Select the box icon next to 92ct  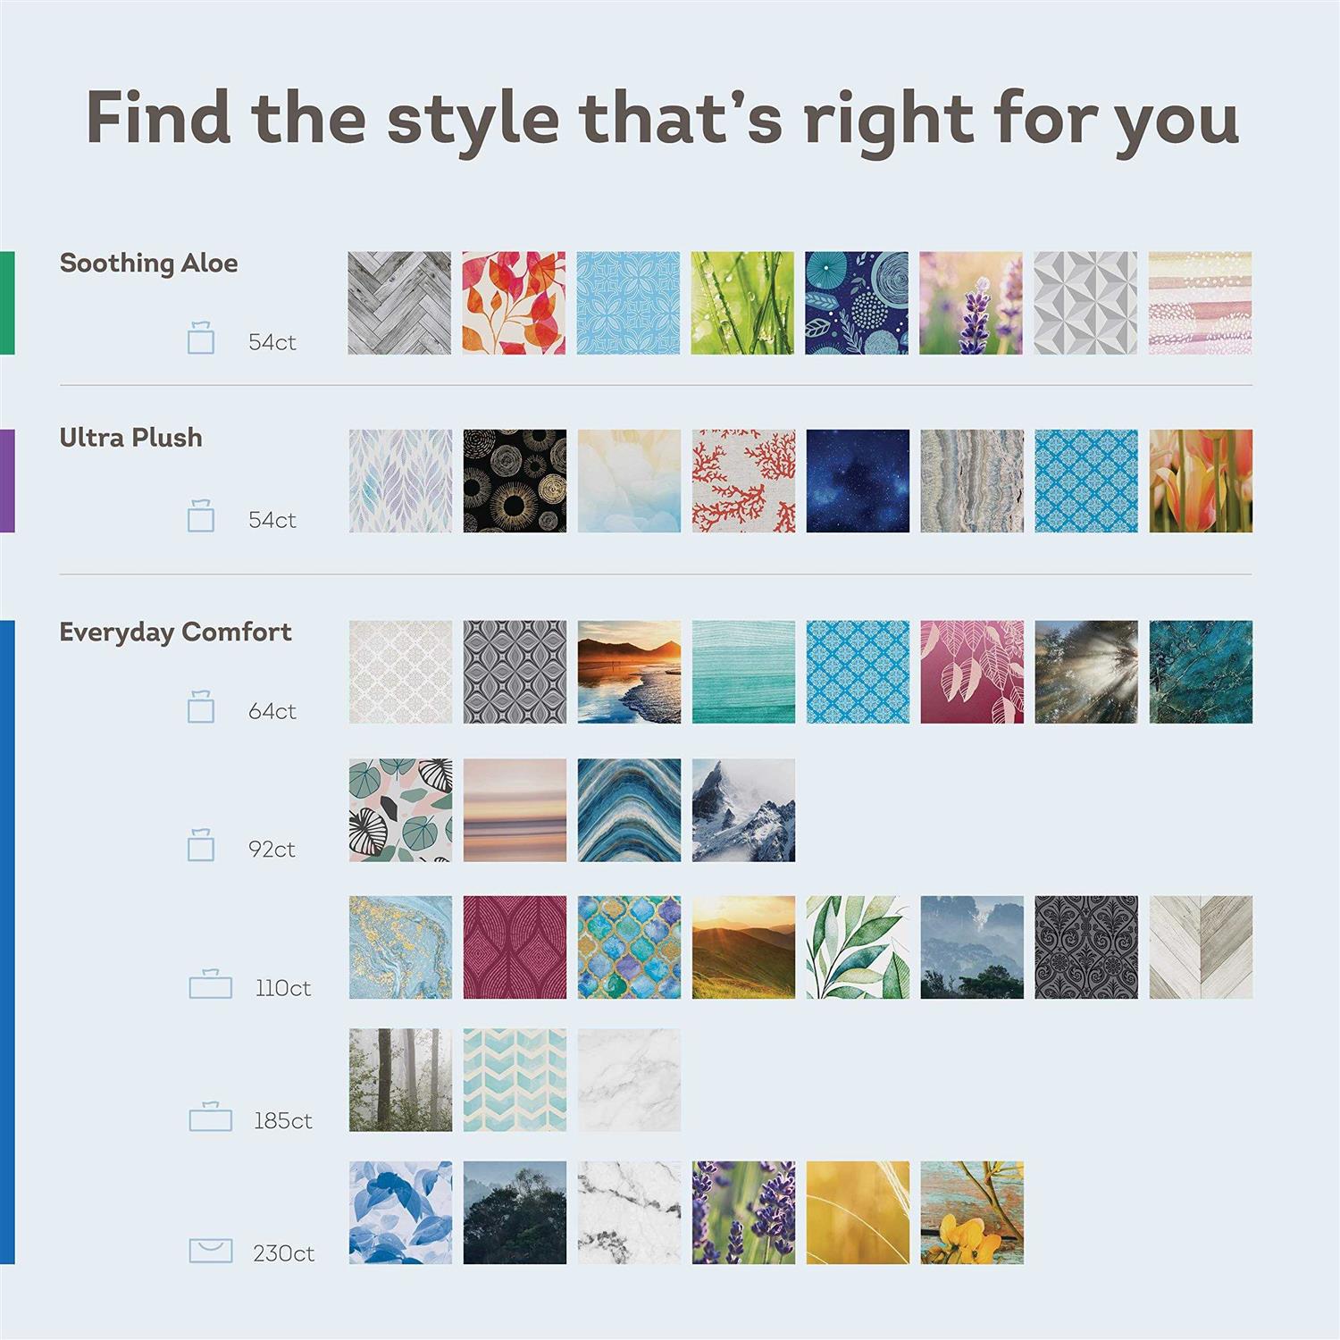click(201, 845)
